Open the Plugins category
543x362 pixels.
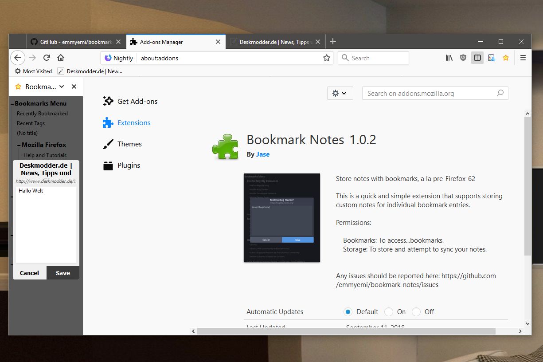[x=122, y=165]
